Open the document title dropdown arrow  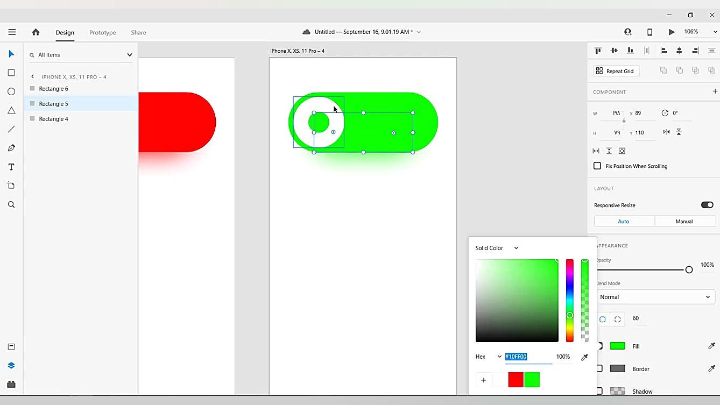click(x=419, y=32)
